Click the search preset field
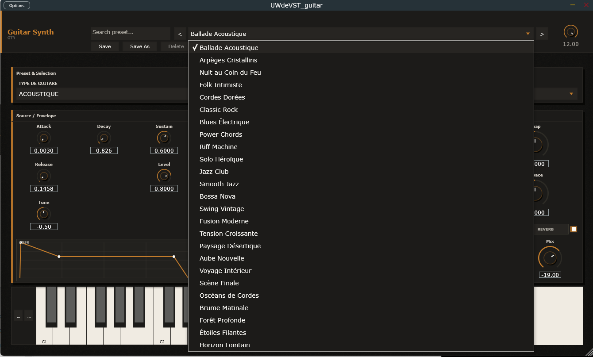This screenshot has height=357, width=593. point(130,32)
